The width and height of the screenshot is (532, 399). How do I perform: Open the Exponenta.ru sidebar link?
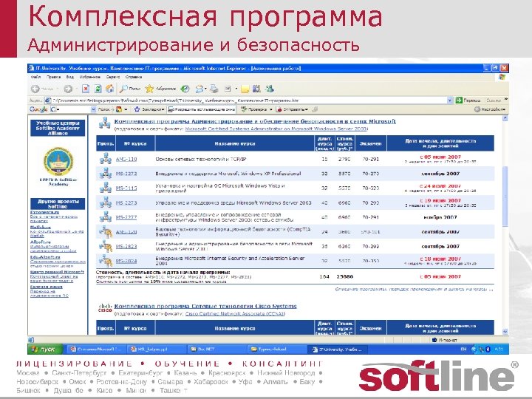click(x=44, y=212)
